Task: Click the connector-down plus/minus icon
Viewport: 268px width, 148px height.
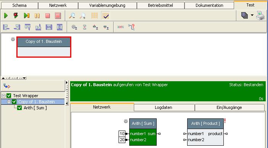Action: pos(106,27)
